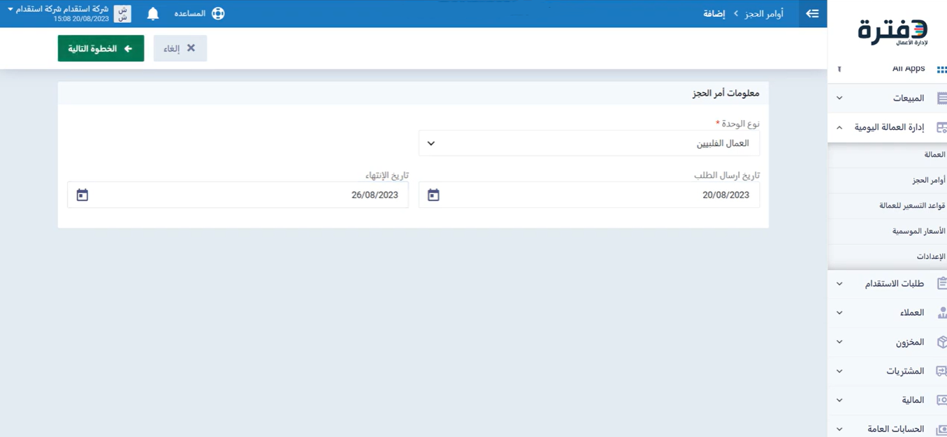Click the إضافة breadcrumb text
Screen dimensions: 947x437
(714, 13)
